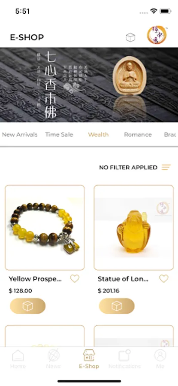This screenshot has height=386, width=178.
Task: Tap the NO FILTER APPLIED label
Action: pos(128,167)
